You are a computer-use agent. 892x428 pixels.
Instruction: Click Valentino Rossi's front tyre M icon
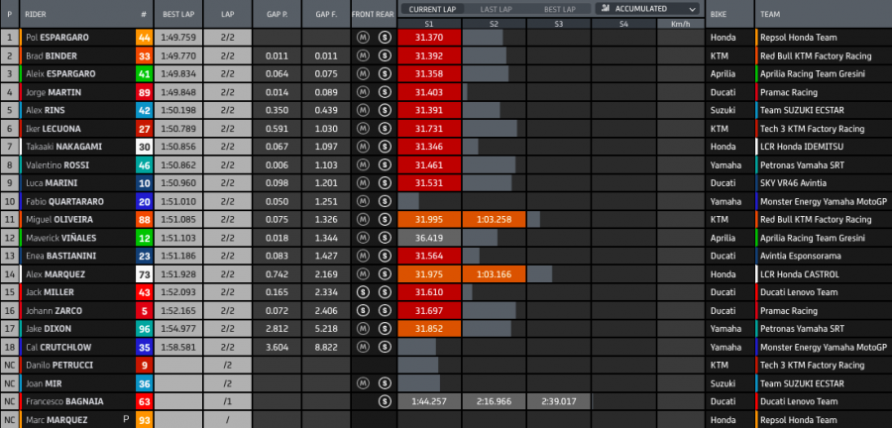tap(364, 164)
